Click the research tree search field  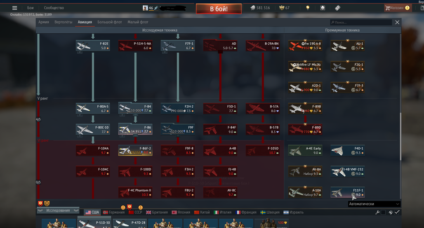(x=361, y=22)
